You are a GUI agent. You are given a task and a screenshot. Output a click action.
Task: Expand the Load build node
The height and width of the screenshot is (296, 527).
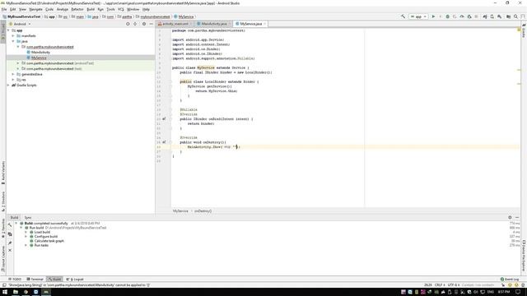pos(26,232)
